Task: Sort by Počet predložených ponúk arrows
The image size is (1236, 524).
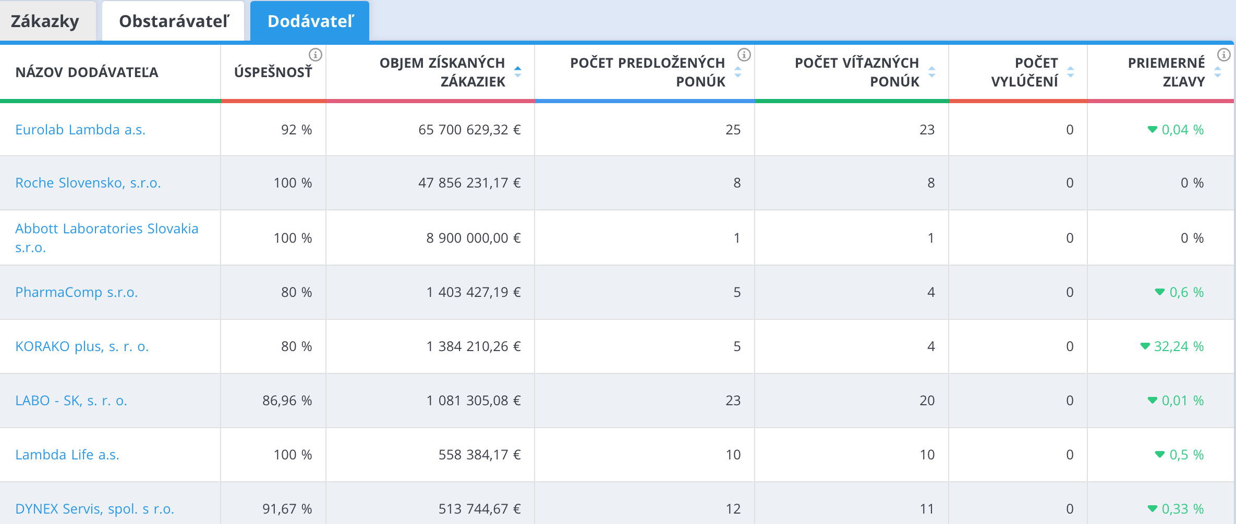Action: 738,72
